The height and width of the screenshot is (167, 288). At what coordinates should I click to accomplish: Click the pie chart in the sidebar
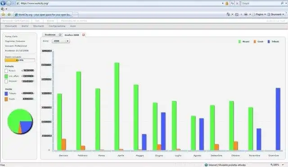click(x=20, y=122)
